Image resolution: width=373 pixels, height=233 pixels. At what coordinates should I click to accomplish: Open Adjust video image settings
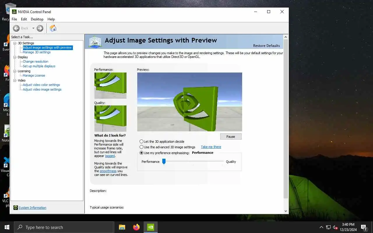click(x=42, y=89)
